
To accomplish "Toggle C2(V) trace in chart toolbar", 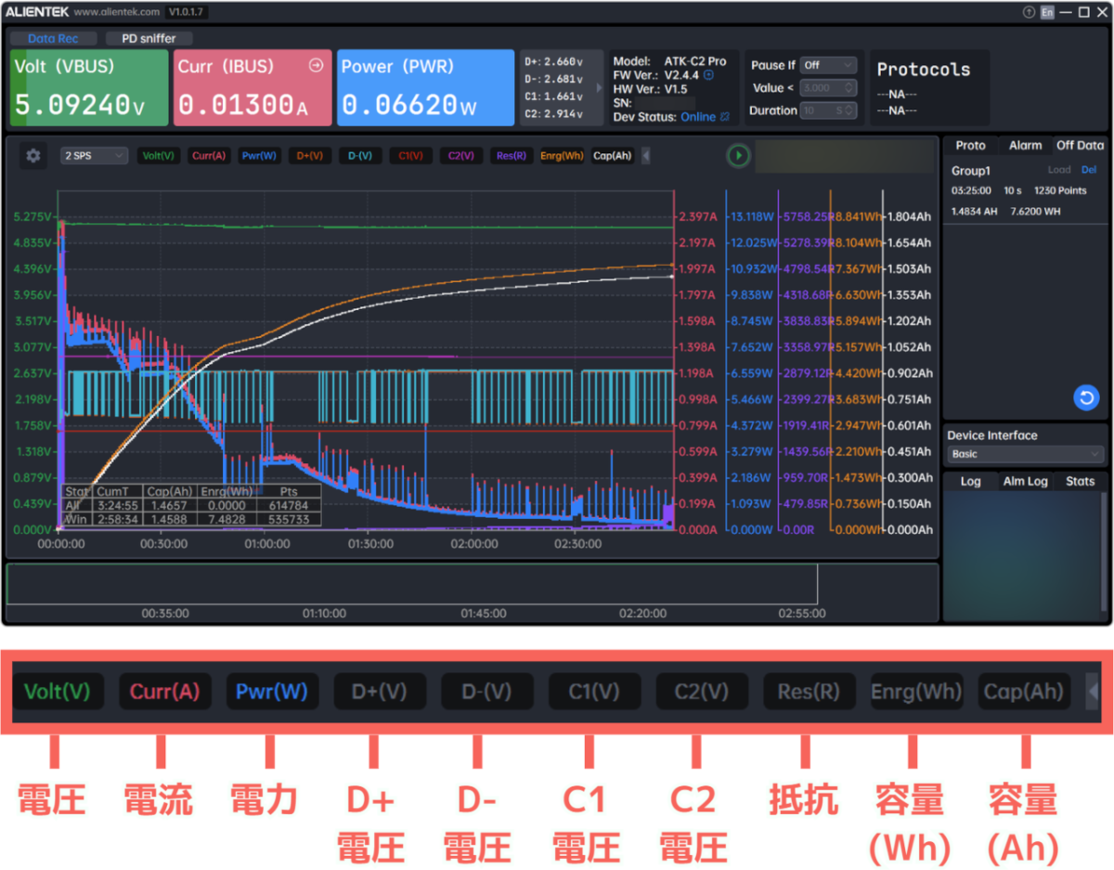I will (460, 156).
